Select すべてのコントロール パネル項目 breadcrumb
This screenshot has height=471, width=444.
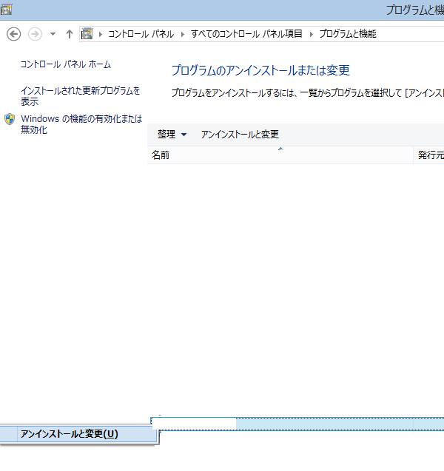(x=246, y=34)
